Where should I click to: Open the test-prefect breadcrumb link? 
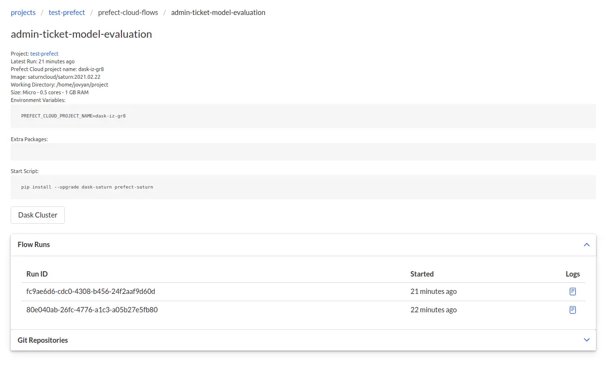(x=66, y=12)
